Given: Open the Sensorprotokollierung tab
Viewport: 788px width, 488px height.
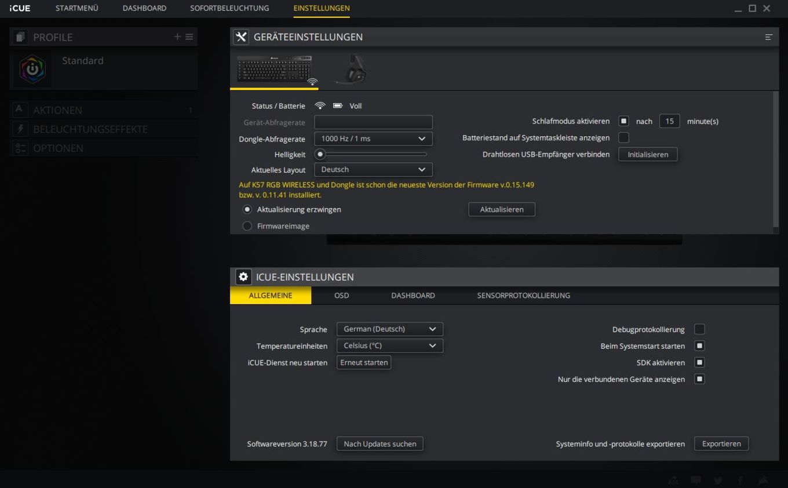Looking at the screenshot, I should click(524, 296).
